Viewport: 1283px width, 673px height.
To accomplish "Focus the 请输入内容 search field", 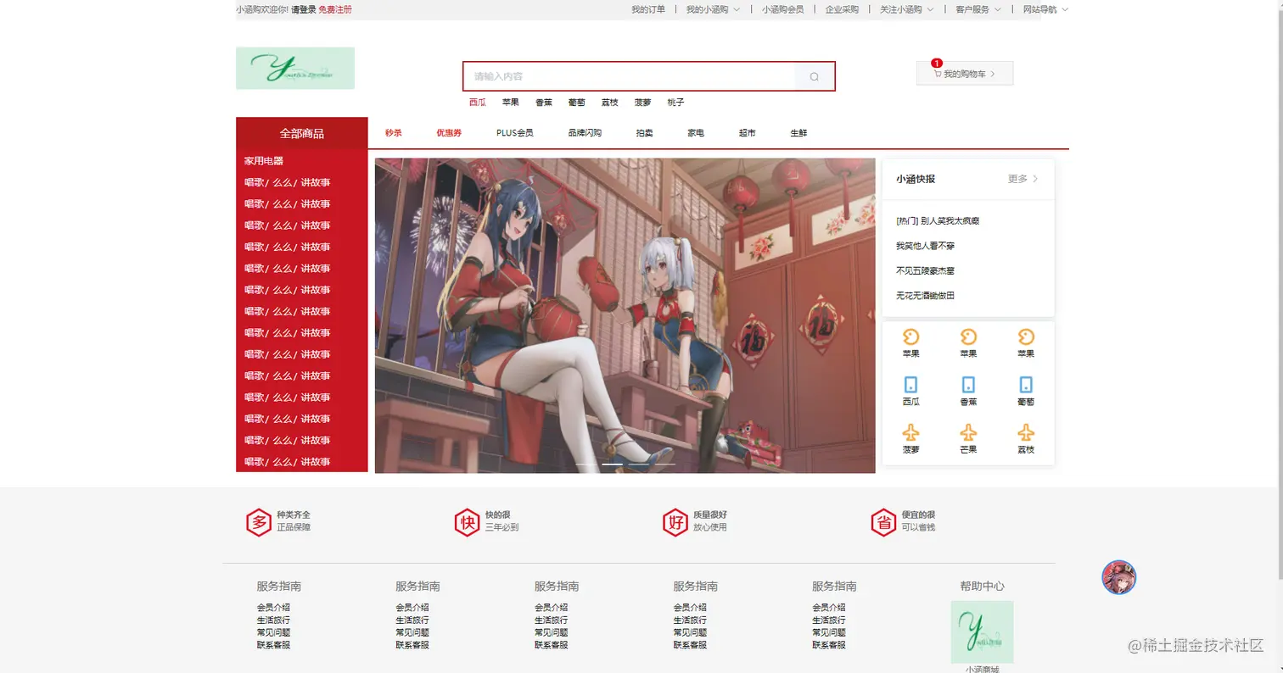I will 630,76.
